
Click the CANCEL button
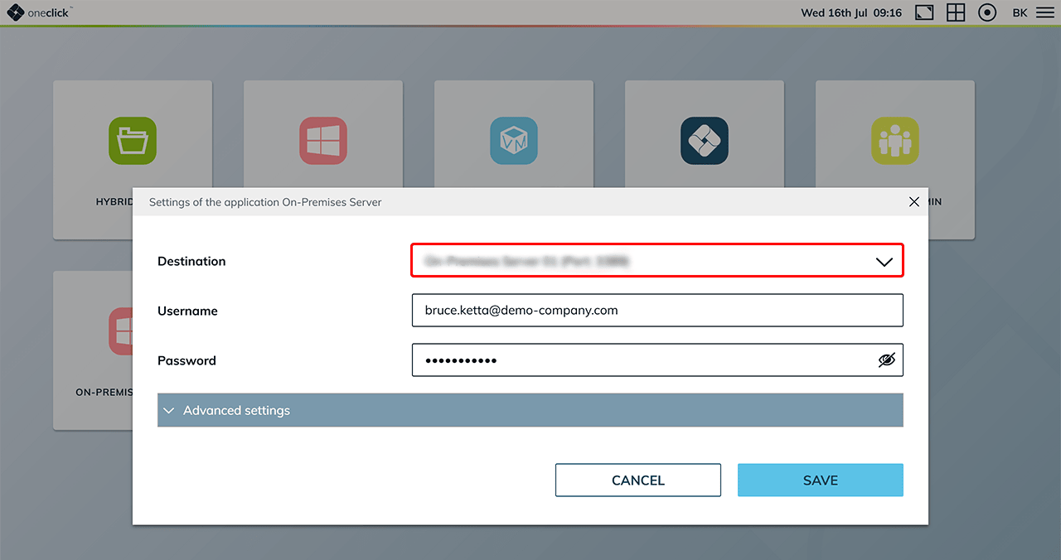pyautogui.click(x=637, y=480)
